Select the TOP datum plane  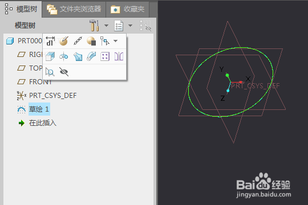click(30, 68)
